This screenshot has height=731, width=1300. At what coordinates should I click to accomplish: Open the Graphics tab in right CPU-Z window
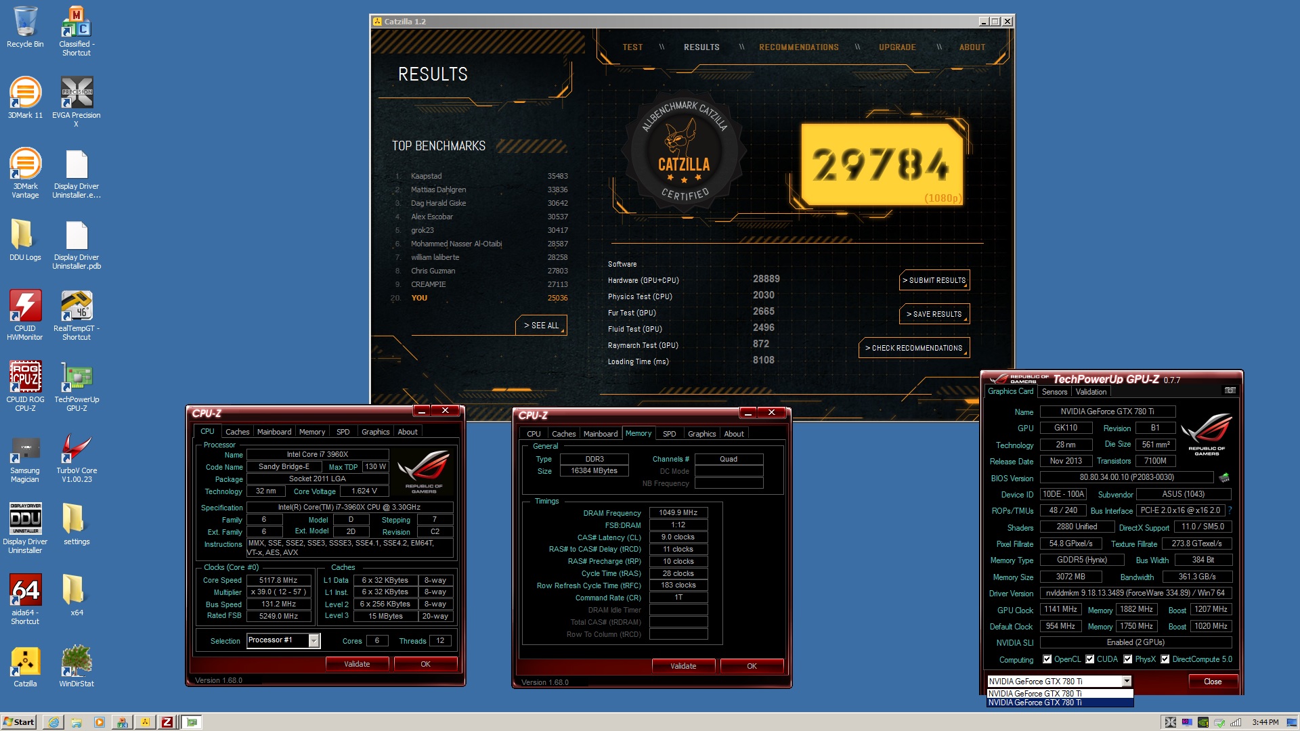[x=701, y=434]
